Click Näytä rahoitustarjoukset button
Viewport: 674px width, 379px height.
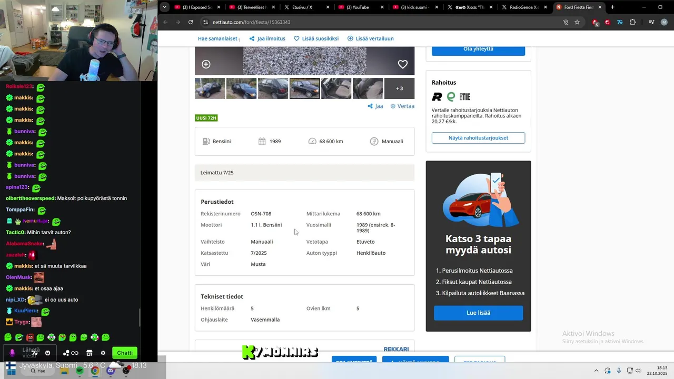click(x=478, y=138)
